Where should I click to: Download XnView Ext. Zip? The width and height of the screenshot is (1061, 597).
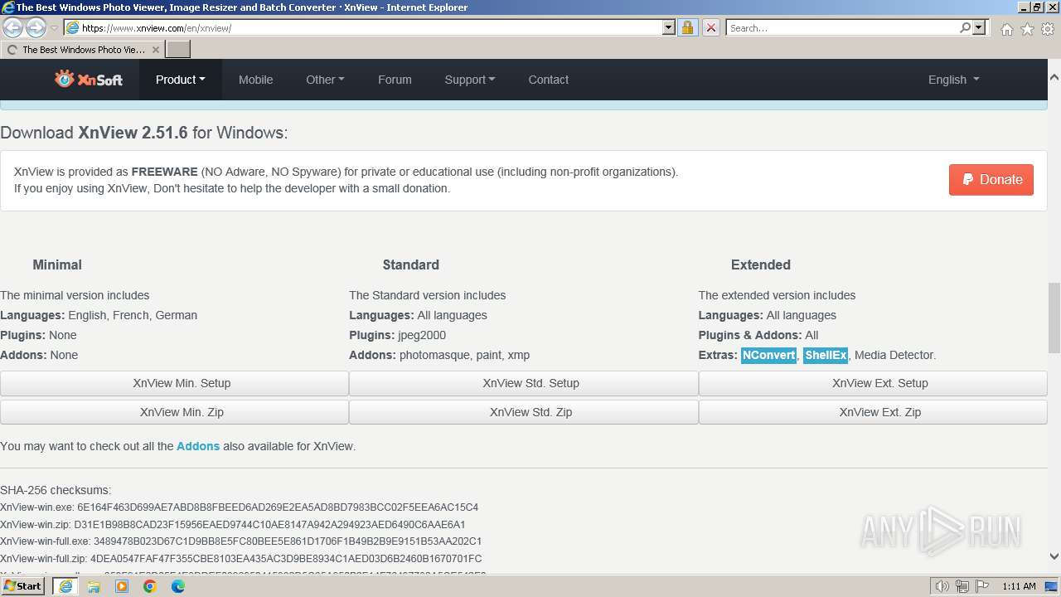click(873, 412)
